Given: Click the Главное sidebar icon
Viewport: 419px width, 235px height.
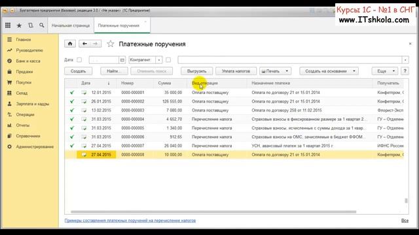Looking at the screenshot, I should click(10, 39).
